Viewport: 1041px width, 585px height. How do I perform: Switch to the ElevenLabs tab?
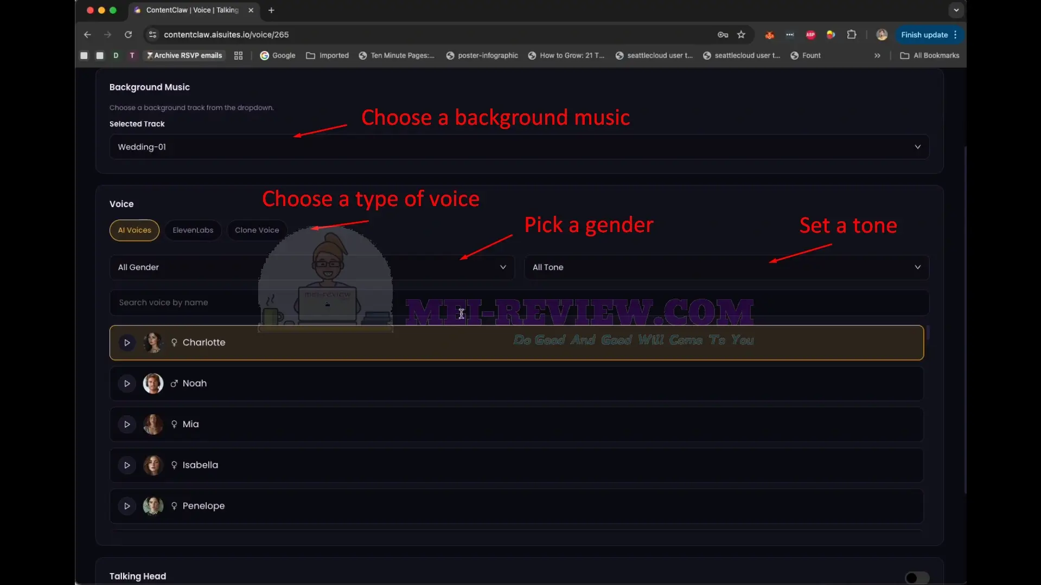[193, 230]
